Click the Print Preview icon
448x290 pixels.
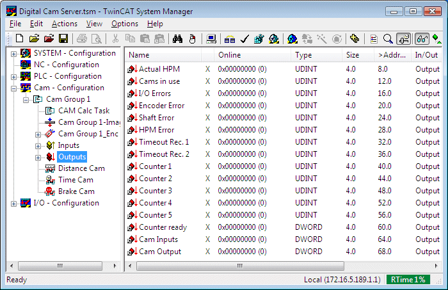(97, 38)
